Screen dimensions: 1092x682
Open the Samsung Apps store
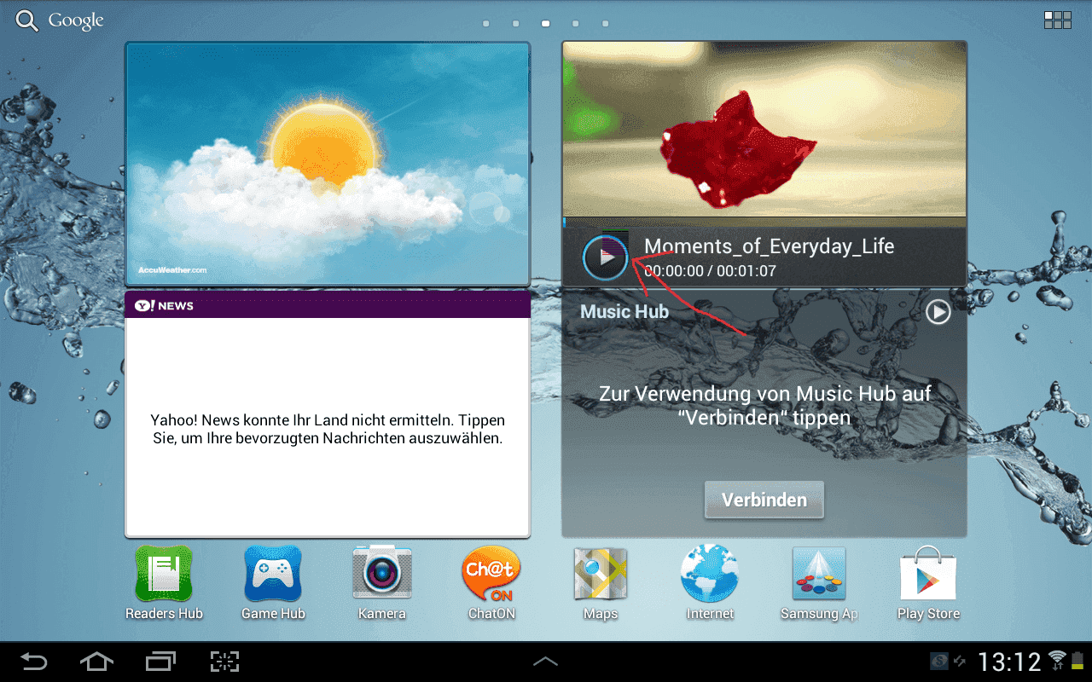click(819, 583)
